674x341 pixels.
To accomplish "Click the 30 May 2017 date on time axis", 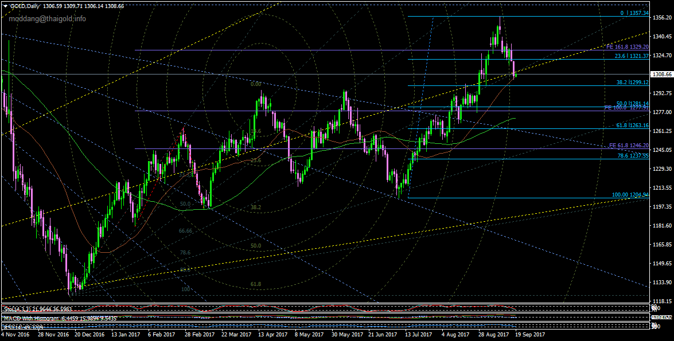I will tap(347, 334).
